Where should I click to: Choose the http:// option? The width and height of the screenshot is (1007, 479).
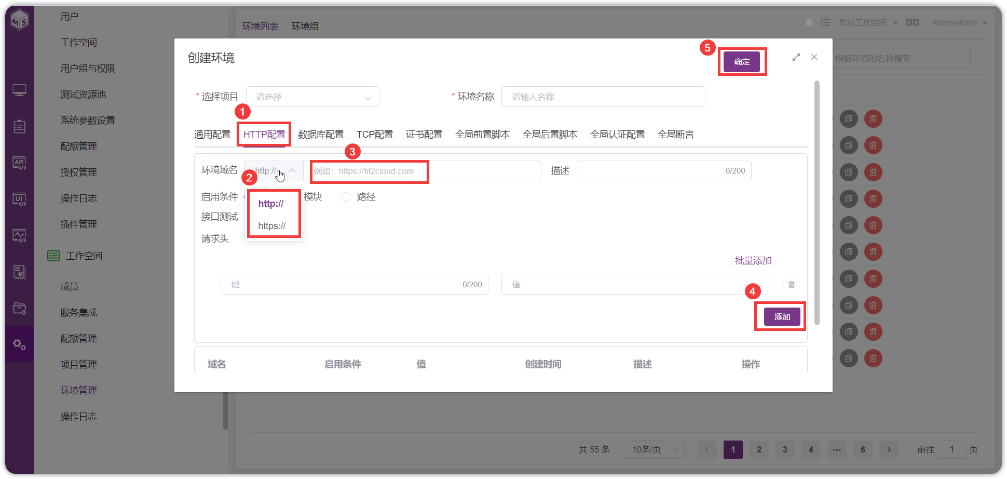click(271, 204)
